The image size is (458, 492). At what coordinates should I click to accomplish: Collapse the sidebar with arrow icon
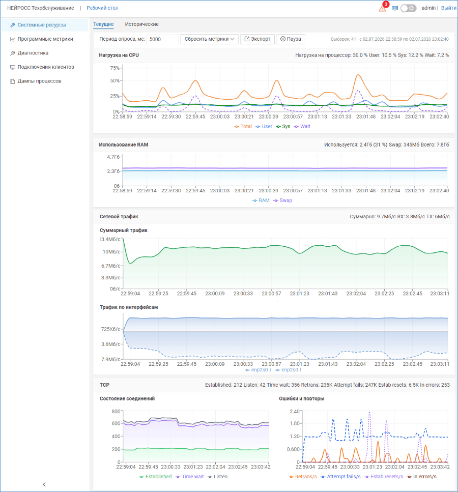44,484
